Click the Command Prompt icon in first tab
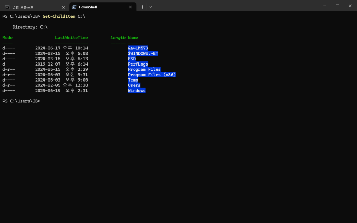The width and height of the screenshot is (357, 223). pyautogui.click(x=7, y=7)
